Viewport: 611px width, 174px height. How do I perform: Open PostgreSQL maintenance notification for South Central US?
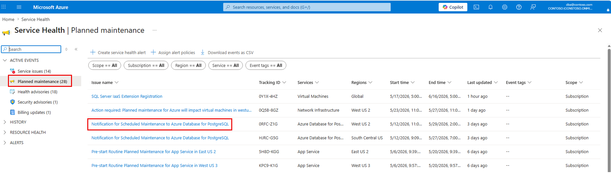[x=160, y=138]
